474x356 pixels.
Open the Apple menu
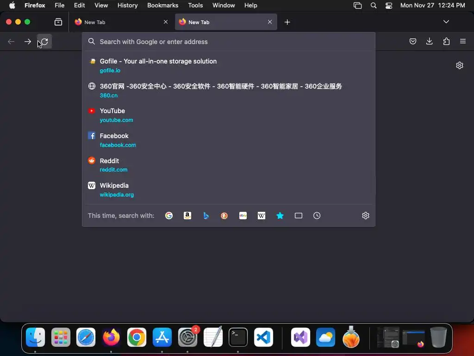12,5
